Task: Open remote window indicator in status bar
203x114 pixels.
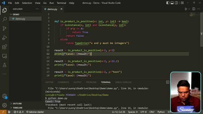Action: pyautogui.click(x=3, y=112)
